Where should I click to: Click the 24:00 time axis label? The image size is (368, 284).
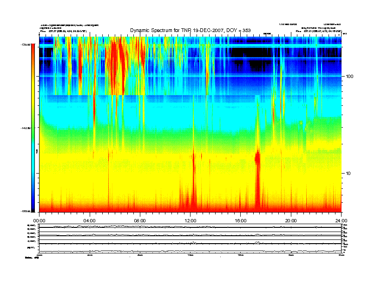(x=341, y=220)
